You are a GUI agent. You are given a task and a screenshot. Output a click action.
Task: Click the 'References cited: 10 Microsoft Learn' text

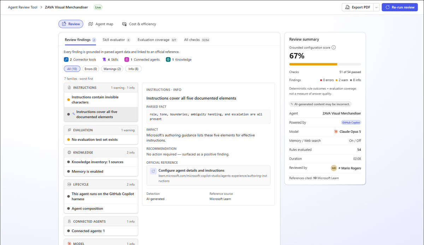pos(314,178)
